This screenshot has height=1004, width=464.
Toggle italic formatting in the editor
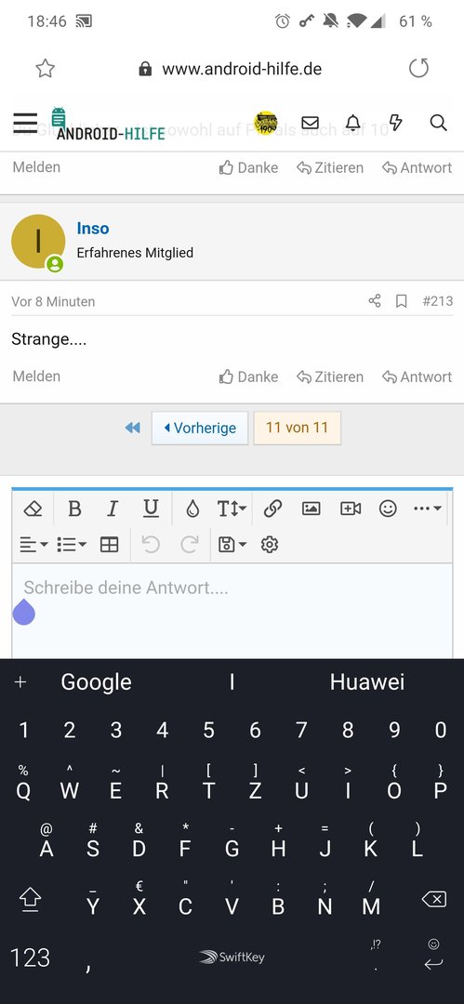point(113,509)
